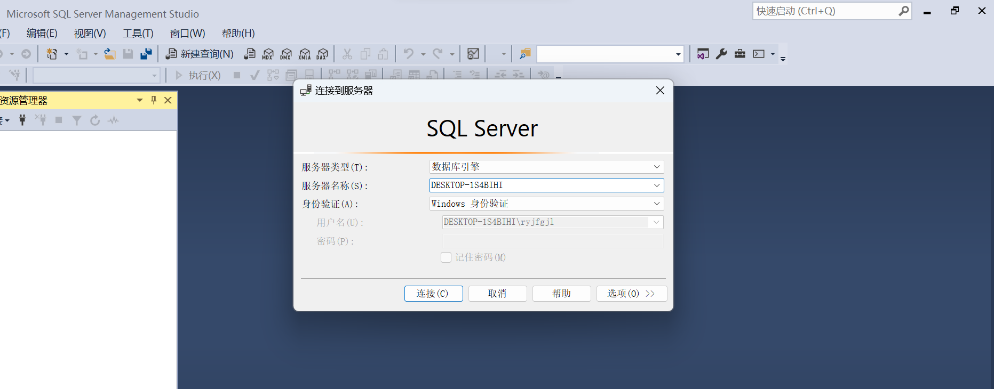Click the Save disk icon
Image resolution: width=994 pixels, height=389 pixels.
tap(128, 54)
